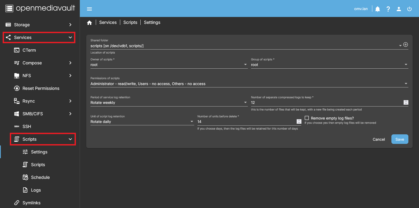The height and width of the screenshot is (208, 419).
Task: Expand the Storage menu section
Action: pyautogui.click(x=38, y=25)
